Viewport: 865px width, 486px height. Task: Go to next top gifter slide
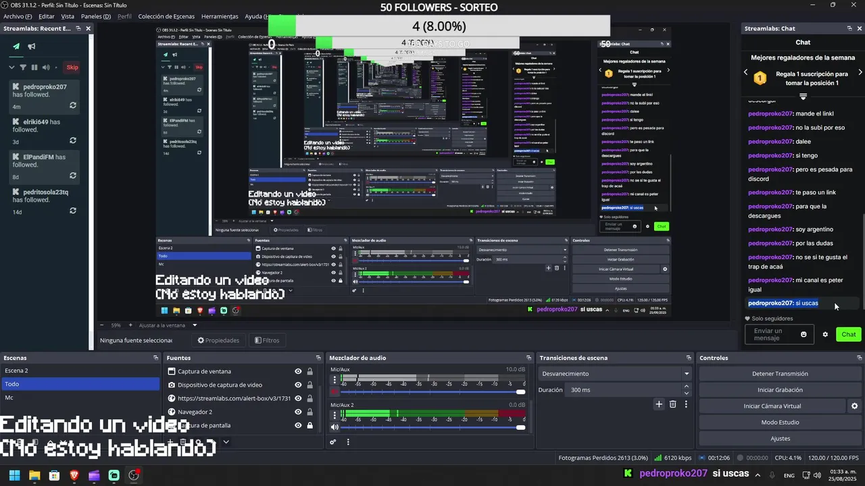click(x=860, y=72)
